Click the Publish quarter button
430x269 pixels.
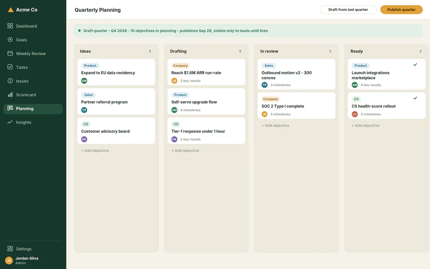coord(401,10)
